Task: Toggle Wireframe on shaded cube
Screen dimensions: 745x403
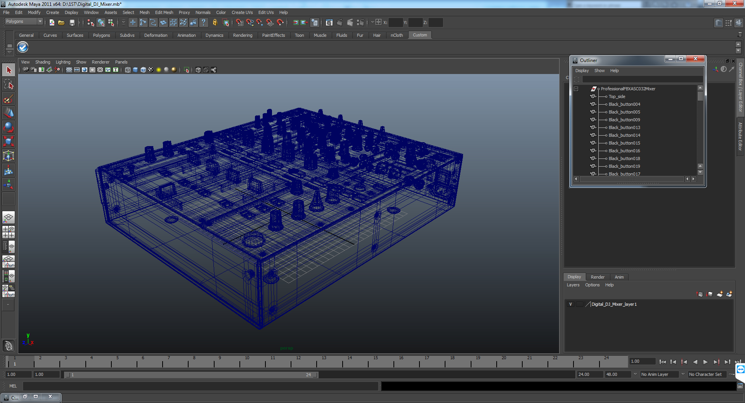Action: click(143, 70)
